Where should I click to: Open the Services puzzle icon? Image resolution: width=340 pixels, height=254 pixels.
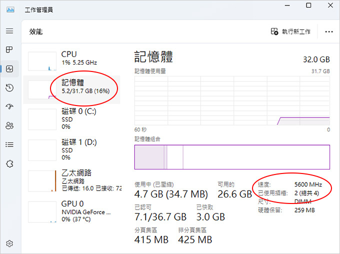pyautogui.click(x=9, y=164)
